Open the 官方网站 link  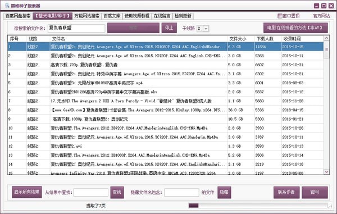click(321, 16)
